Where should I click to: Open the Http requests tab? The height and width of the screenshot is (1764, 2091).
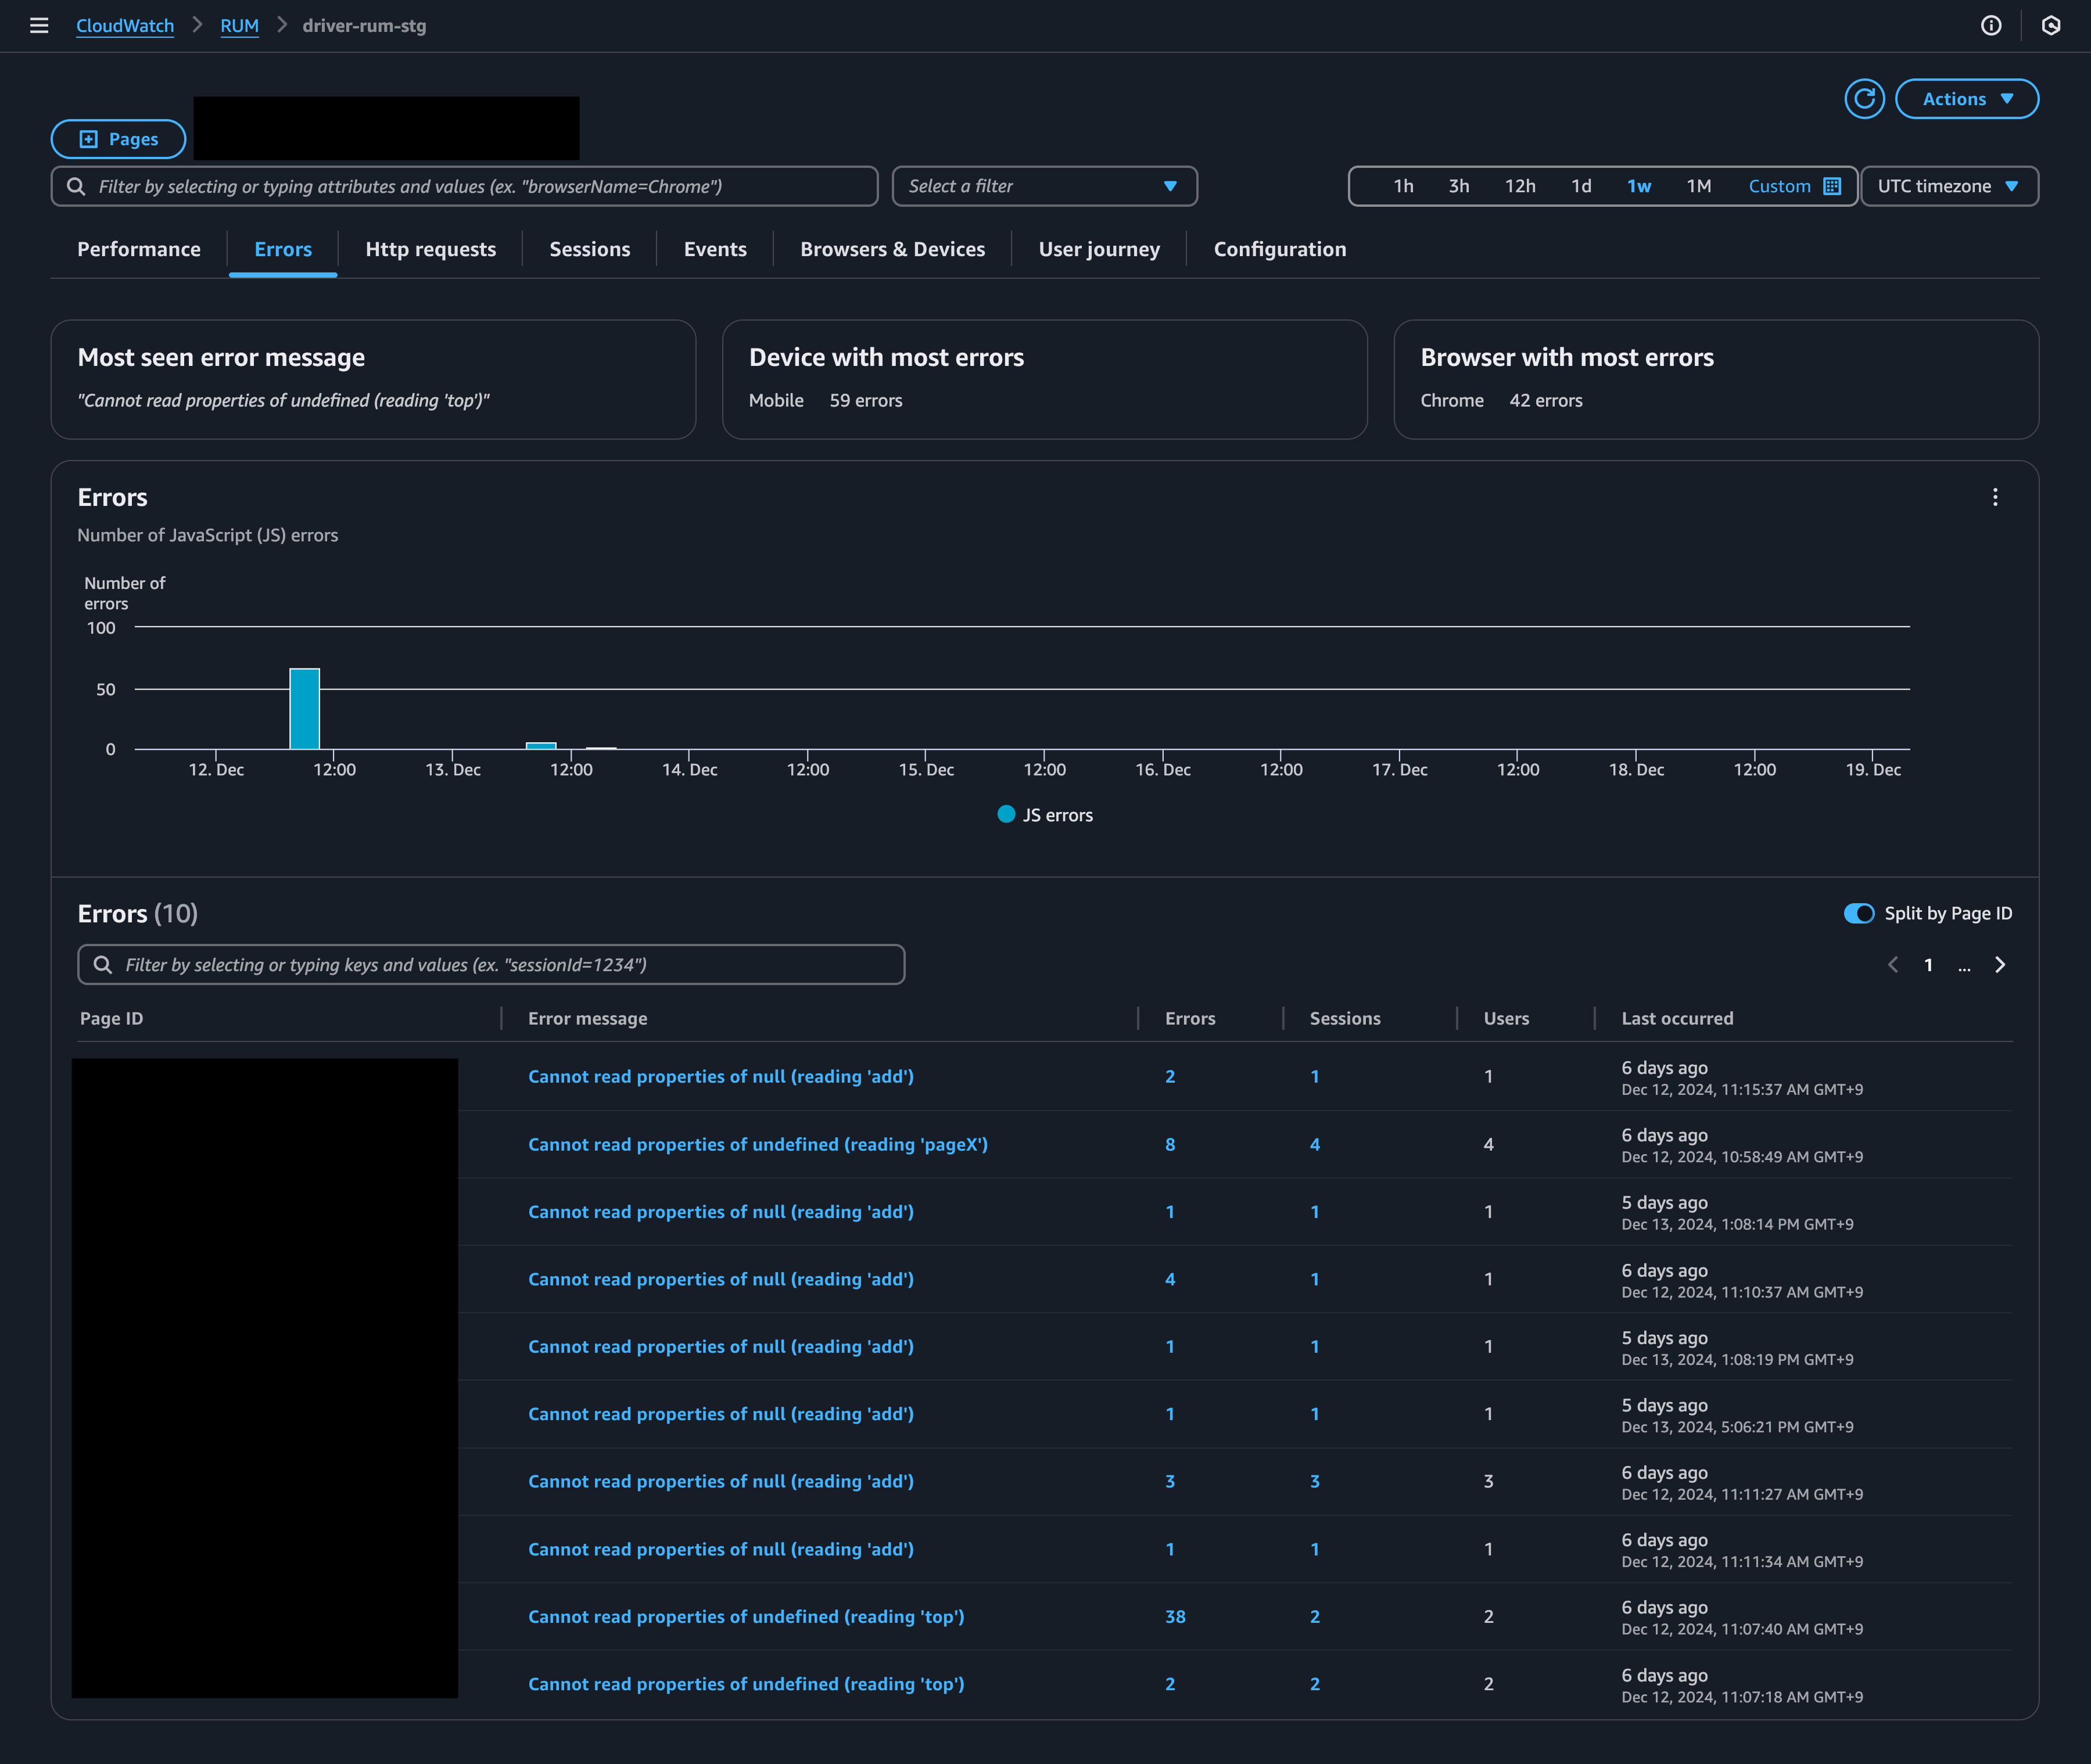click(x=431, y=249)
